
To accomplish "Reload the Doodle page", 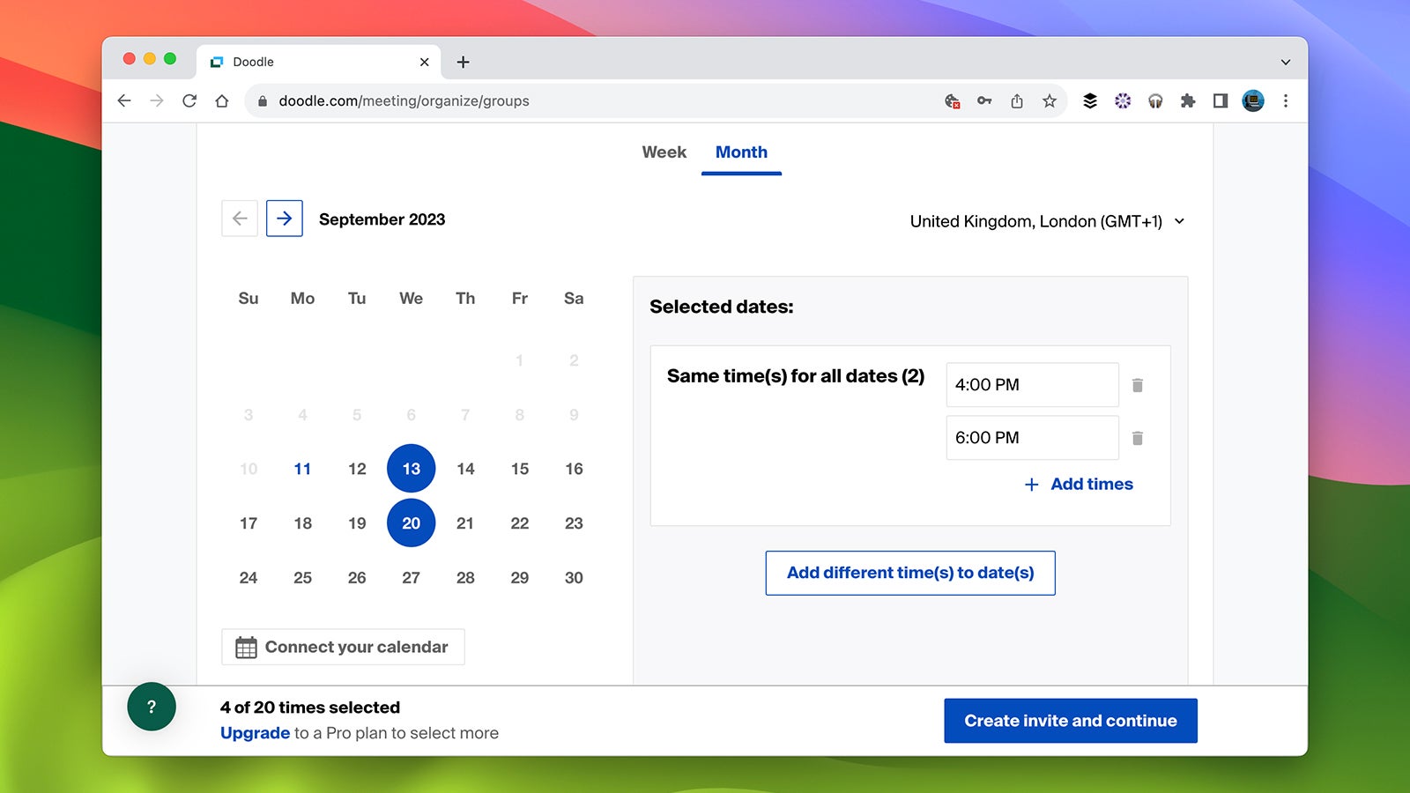I will pos(189,101).
